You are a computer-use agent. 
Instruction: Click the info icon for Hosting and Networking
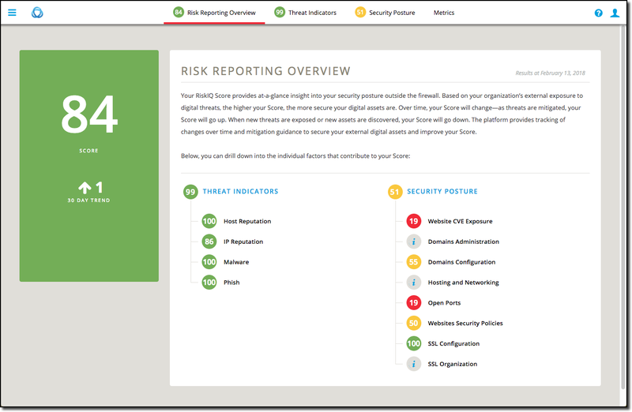[413, 283]
